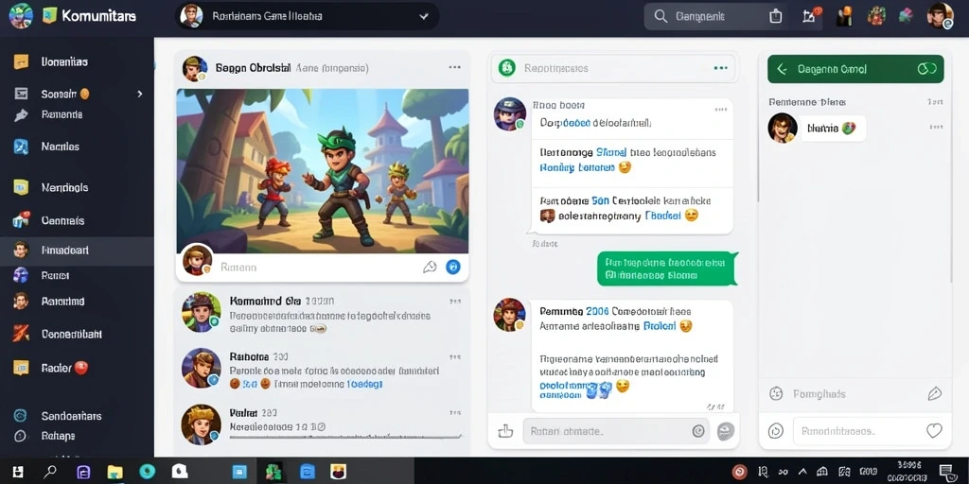Toggle the heart icon in the right panel input

(934, 431)
